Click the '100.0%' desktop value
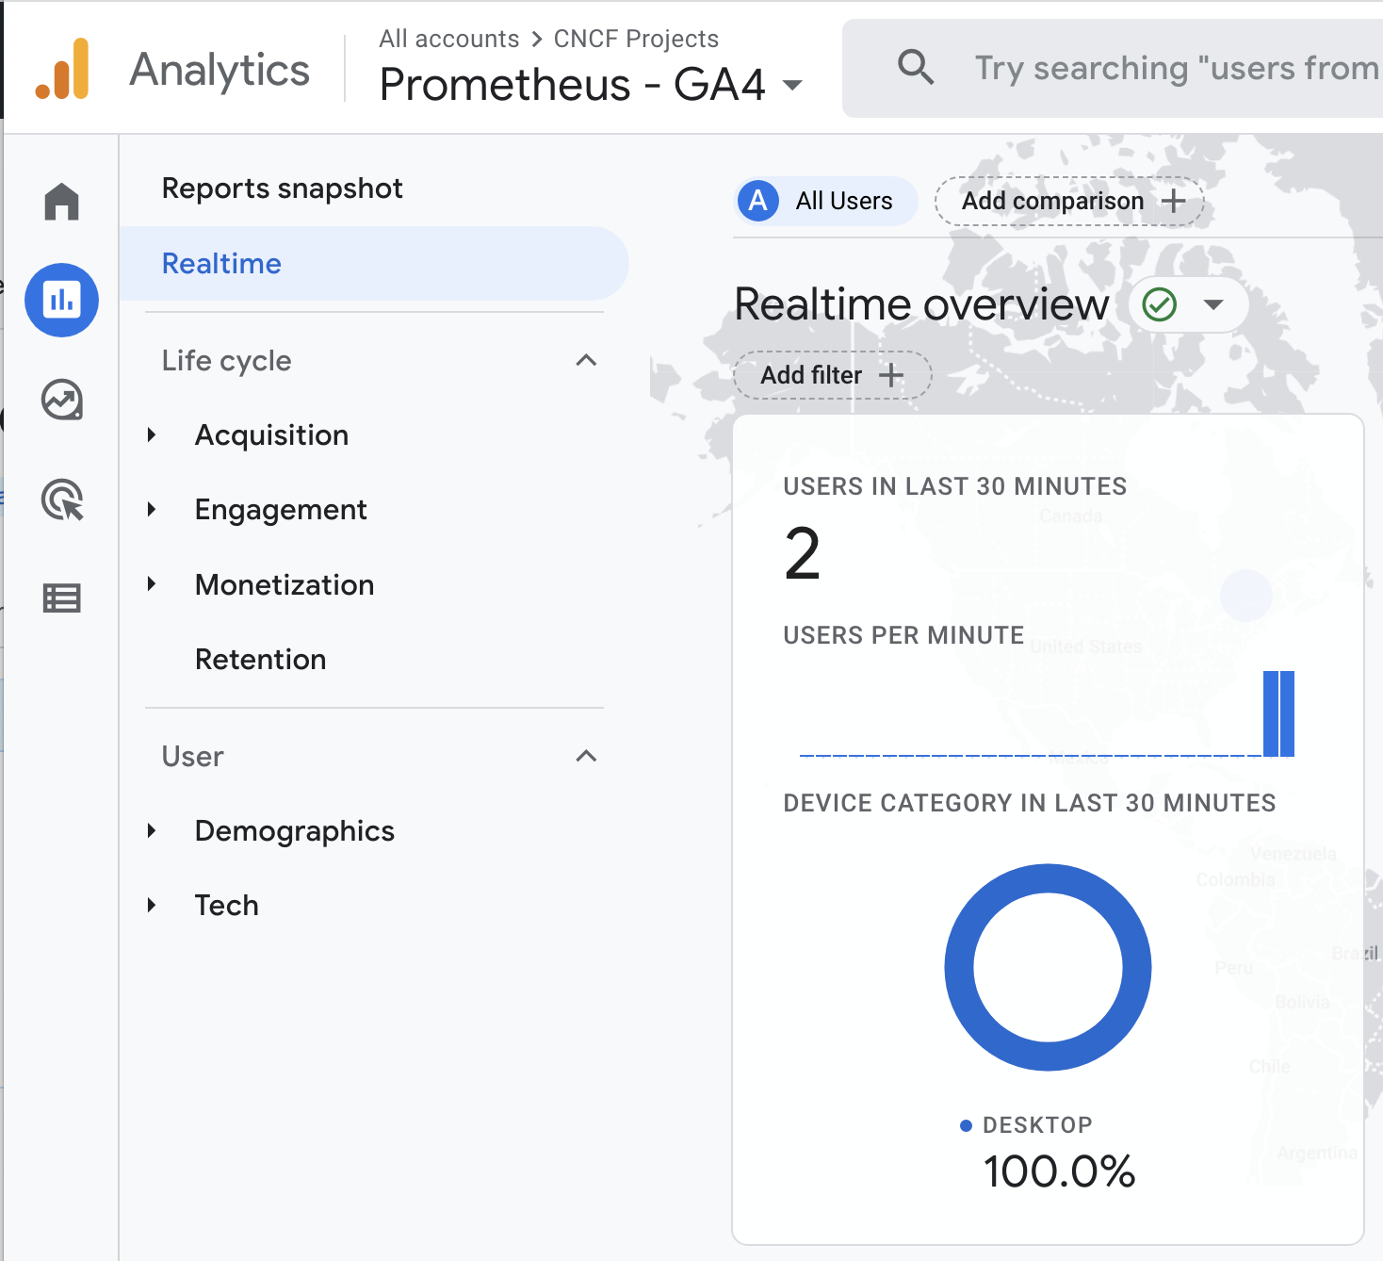 (x=1059, y=1171)
